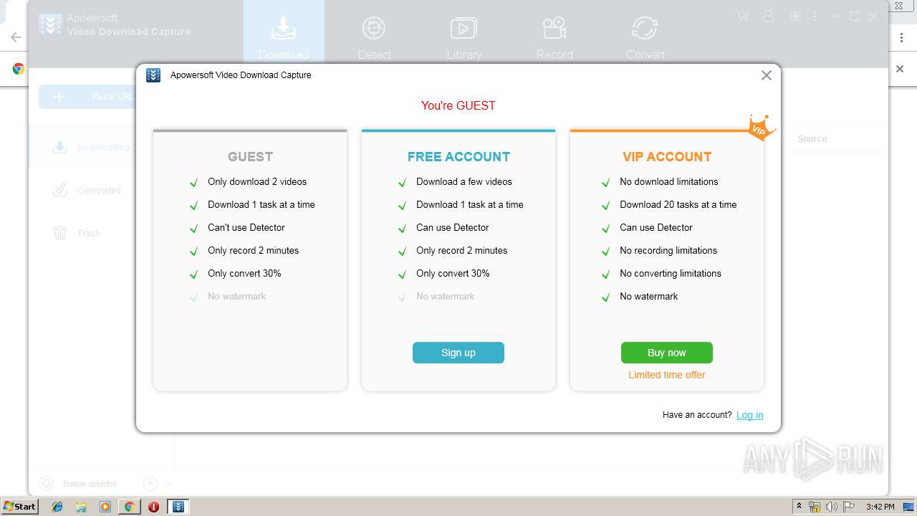Click "Have an account?" text
Image resolution: width=917 pixels, height=516 pixels.
(697, 415)
